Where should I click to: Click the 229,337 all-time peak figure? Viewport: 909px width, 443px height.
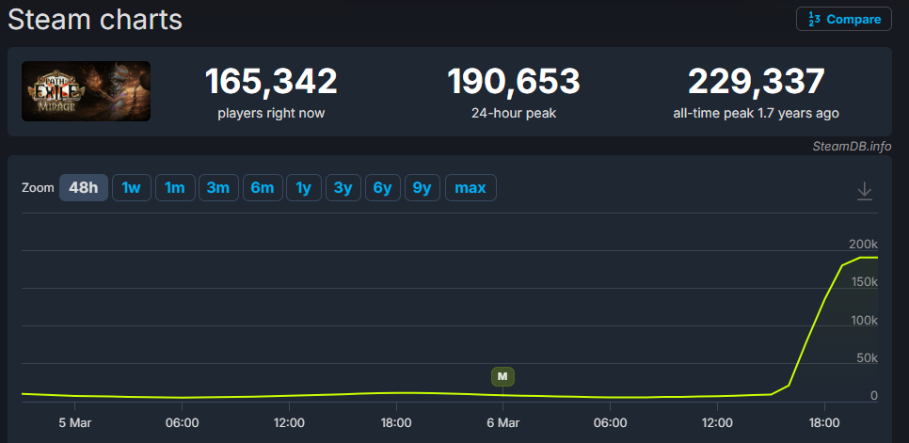point(756,82)
